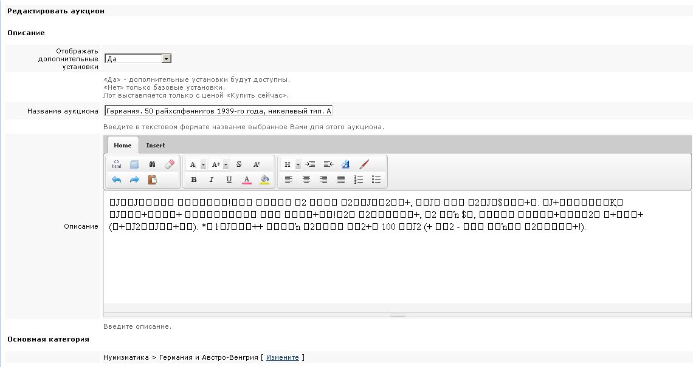Redo the last undone edit
This screenshot has height=367, width=693.
click(x=134, y=180)
